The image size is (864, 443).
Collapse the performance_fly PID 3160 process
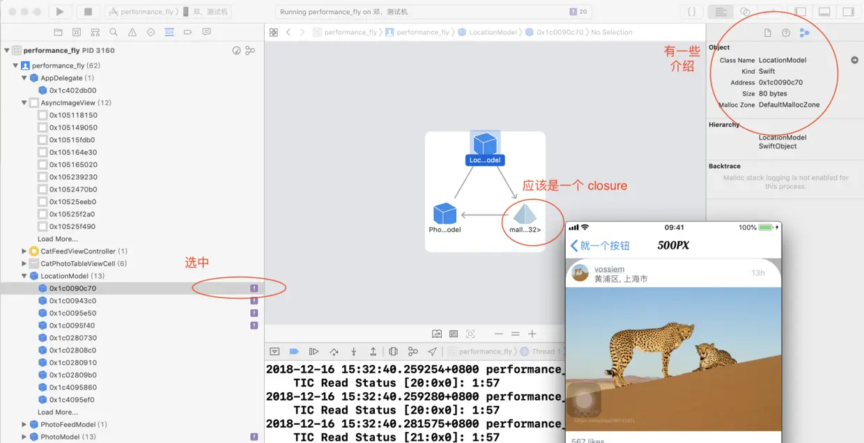click(x=7, y=50)
